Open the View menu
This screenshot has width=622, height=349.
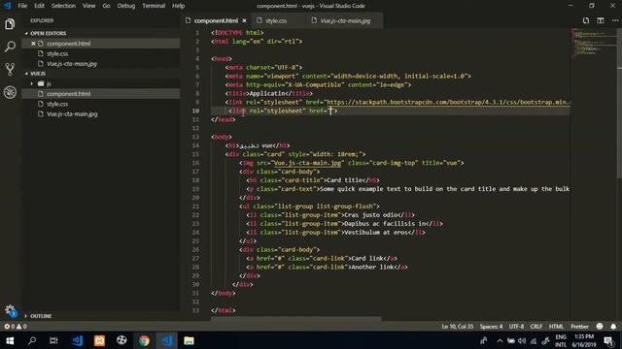88,6
